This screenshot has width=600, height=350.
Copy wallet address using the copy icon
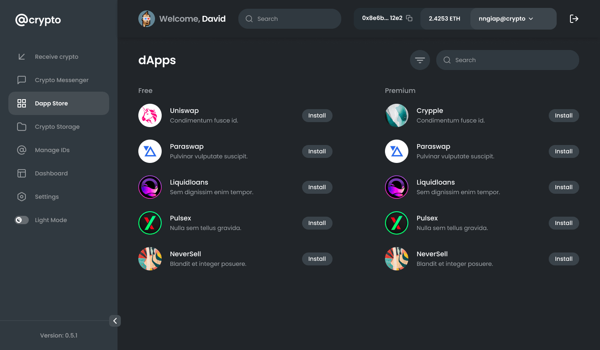(409, 18)
